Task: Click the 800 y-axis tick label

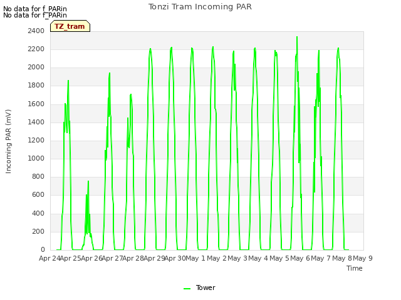Action: (x=38, y=176)
